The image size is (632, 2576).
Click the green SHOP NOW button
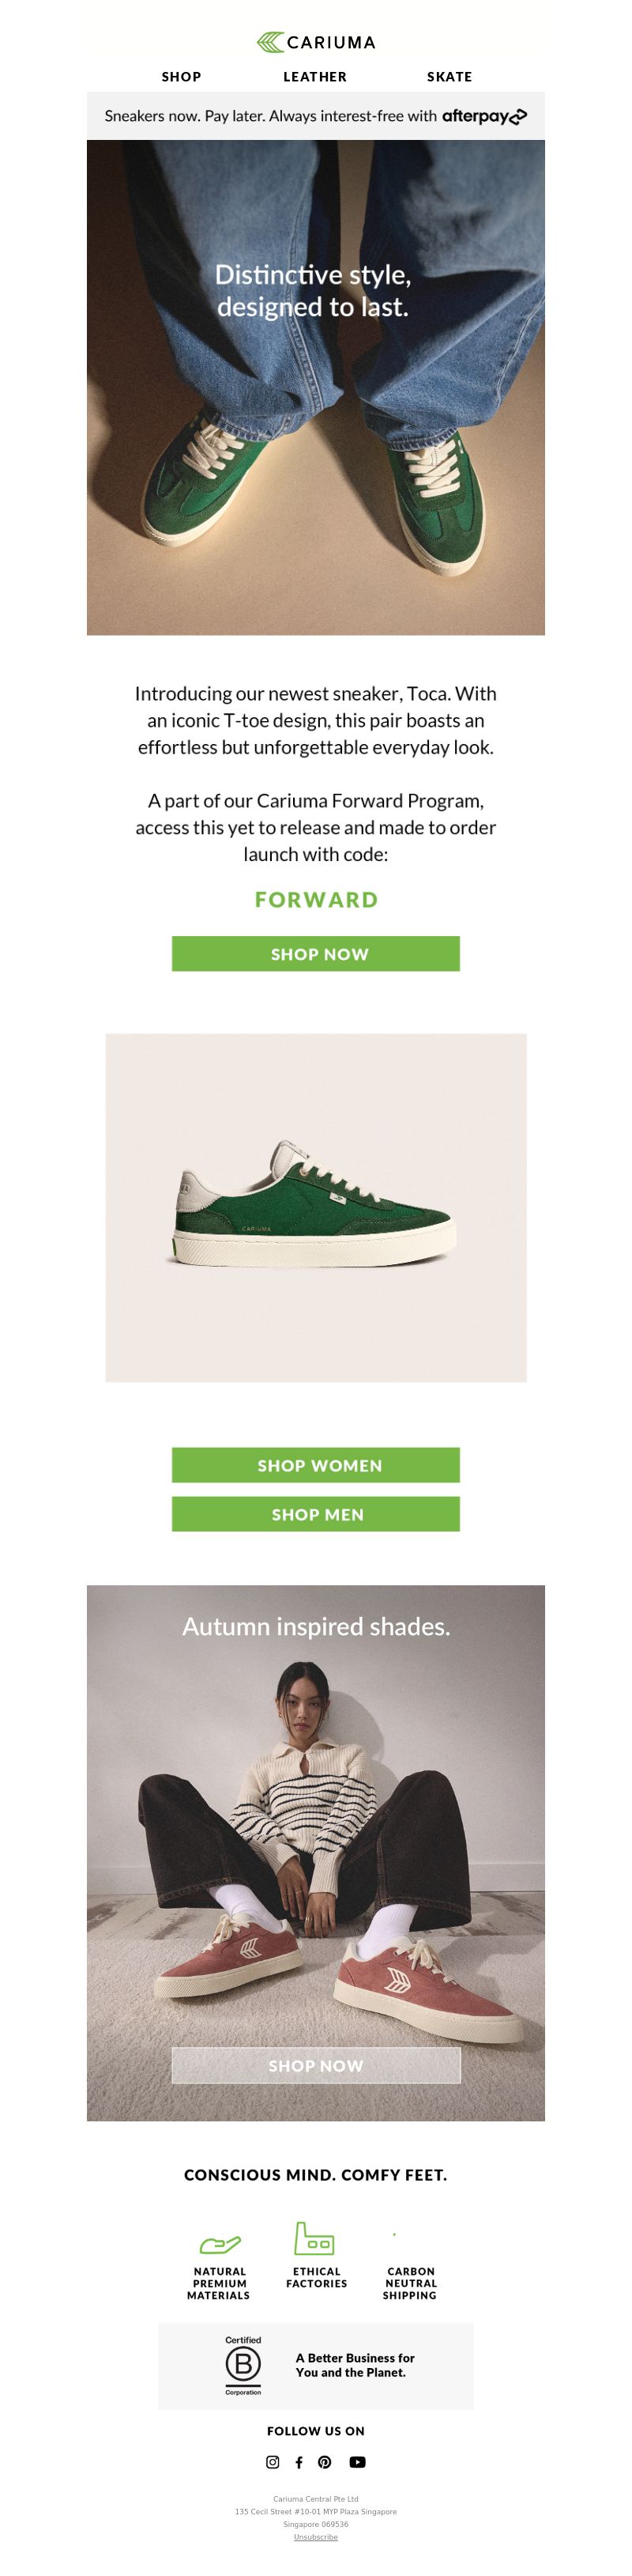[315, 953]
